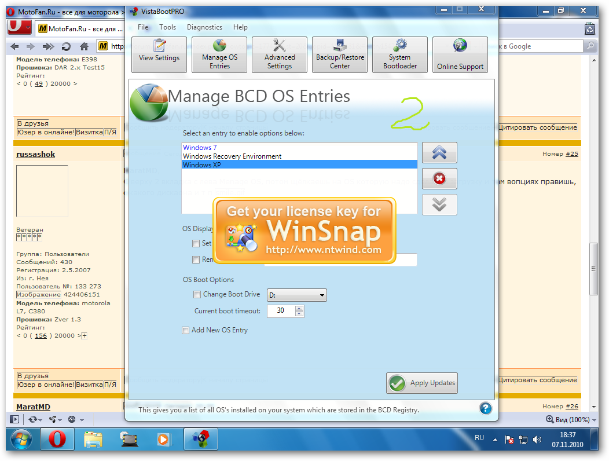Click volume speaker icon in tray
This screenshot has width=609, height=461.
[537, 440]
